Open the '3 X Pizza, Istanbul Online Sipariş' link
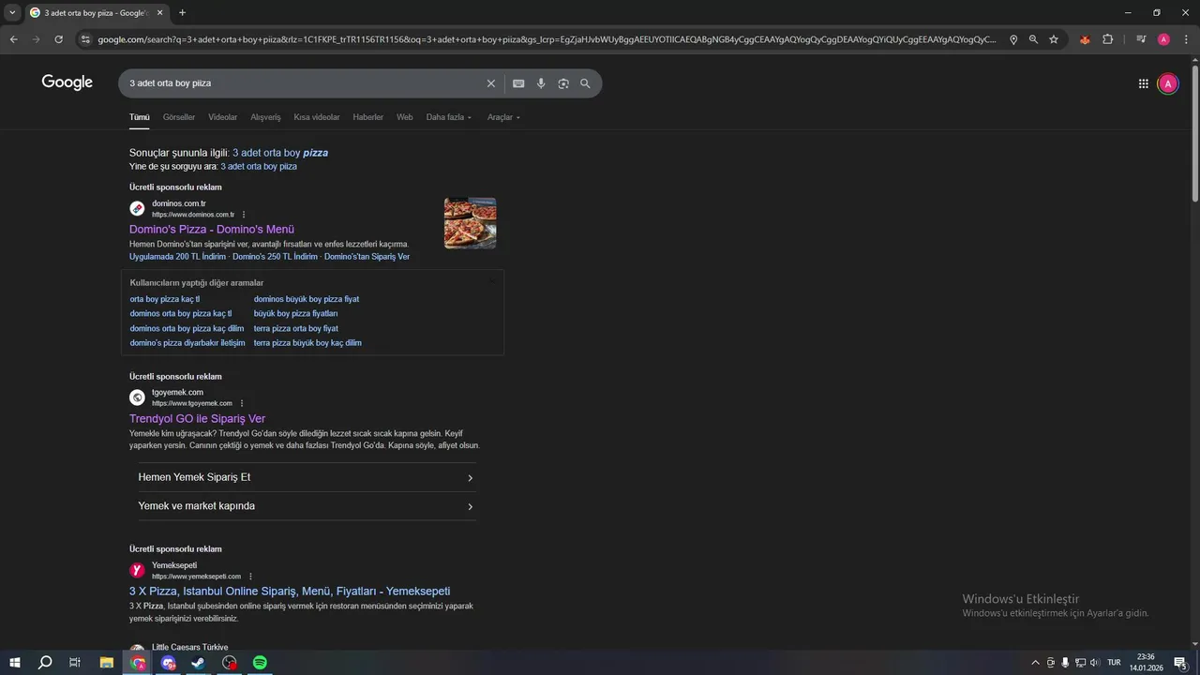This screenshot has height=675, width=1200. point(290,591)
